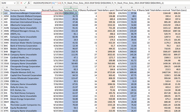
Task: Click the 'Total dollars spent' header cell
Action: click(x=106, y=10)
